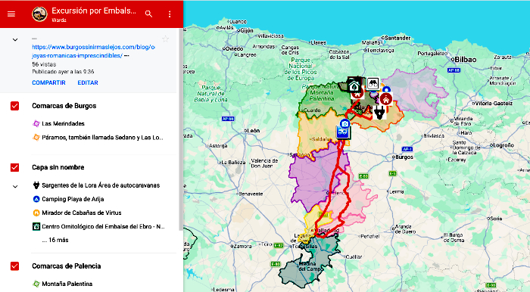Collapse the map description chevron
Screen dimensions: 530x292
[15, 39]
